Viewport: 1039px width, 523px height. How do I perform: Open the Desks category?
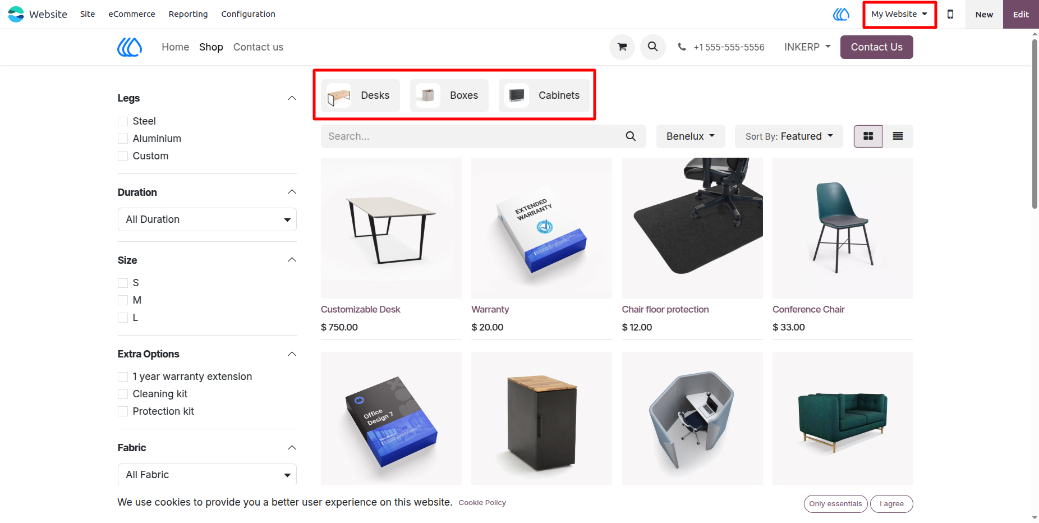click(360, 95)
